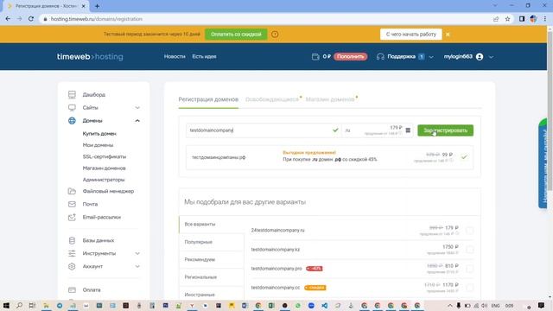The height and width of the screenshot is (311, 553).
Task: Expand the Сайты sidebar section
Action: point(137,107)
